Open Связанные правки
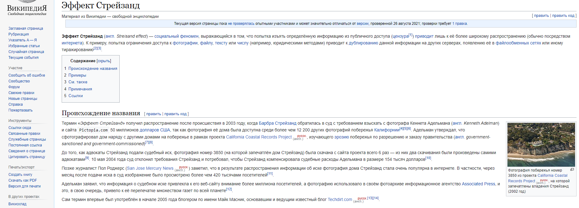Image resolution: width=579 pixels, height=208 pixels. pyautogui.click(x=24, y=134)
